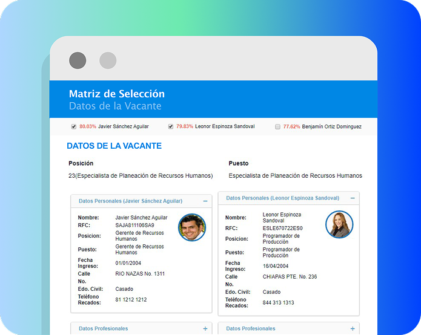The width and height of the screenshot is (421, 335).
Task: Click Javier's RFC value SAJA811106SA9
Action: [134, 225]
